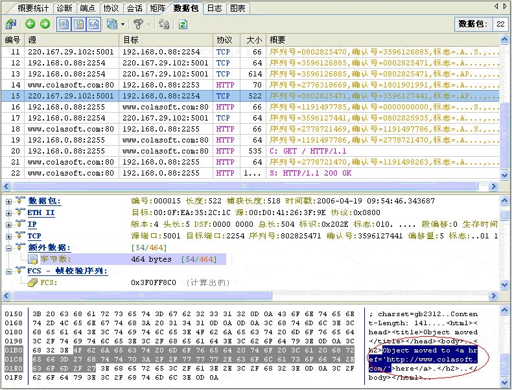
Task: Expand the TCP tree node
Action: pyautogui.click(x=9, y=236)
